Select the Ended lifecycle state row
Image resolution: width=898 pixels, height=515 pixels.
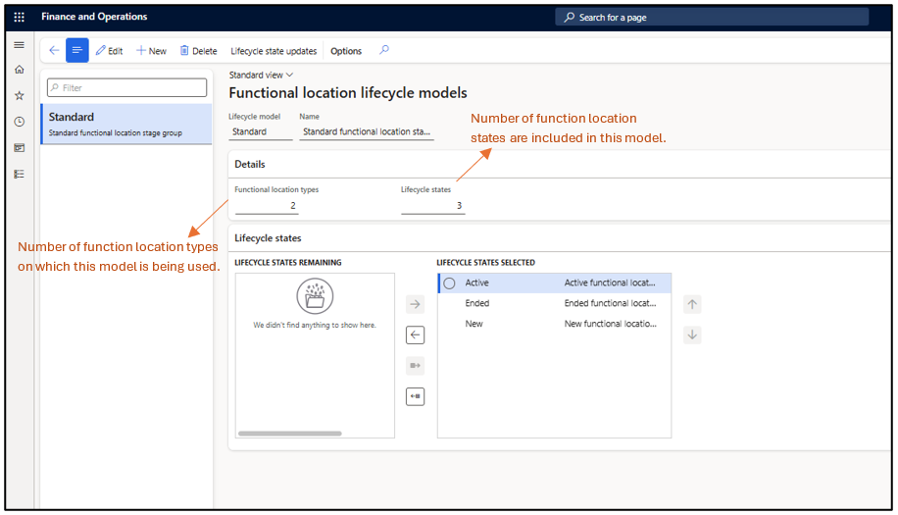tap(554, 304)
